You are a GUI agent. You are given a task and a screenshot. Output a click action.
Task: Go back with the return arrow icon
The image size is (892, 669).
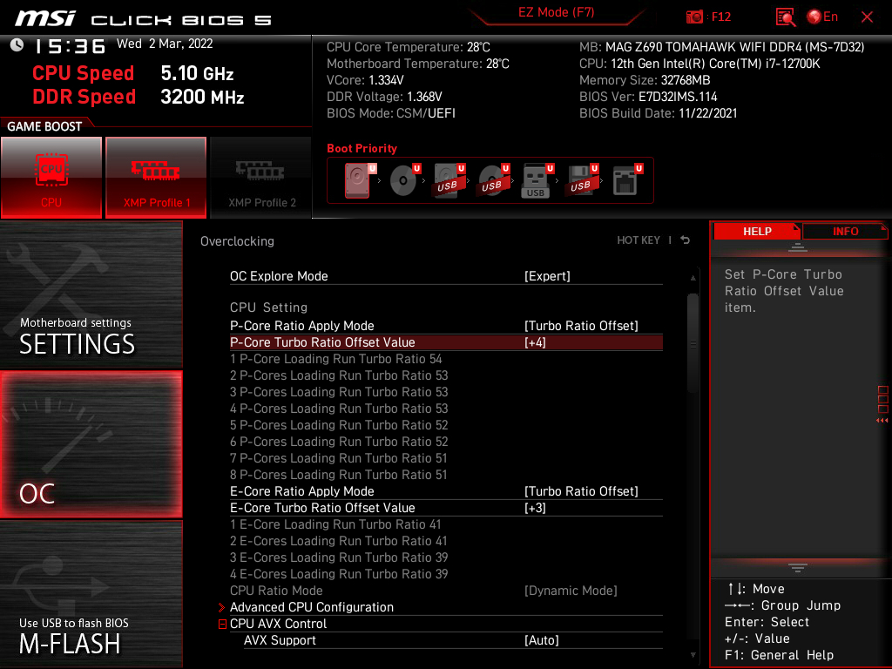click(x=686, y=240)
